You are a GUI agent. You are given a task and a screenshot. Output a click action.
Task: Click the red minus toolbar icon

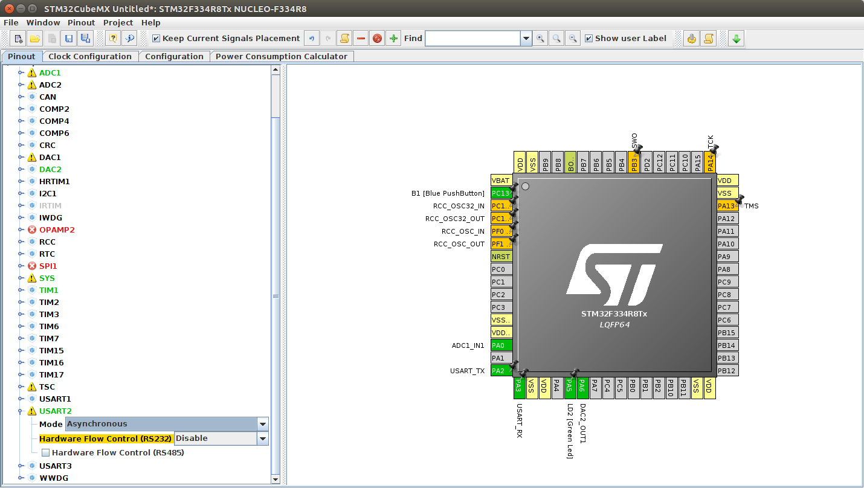coord(361,39)
